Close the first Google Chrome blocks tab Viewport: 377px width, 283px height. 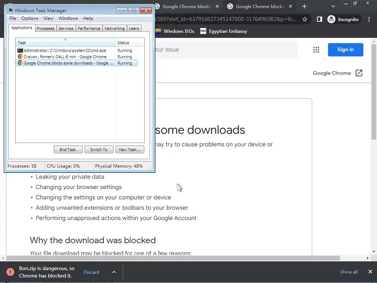pyautogui.click(x=217, y=7)
